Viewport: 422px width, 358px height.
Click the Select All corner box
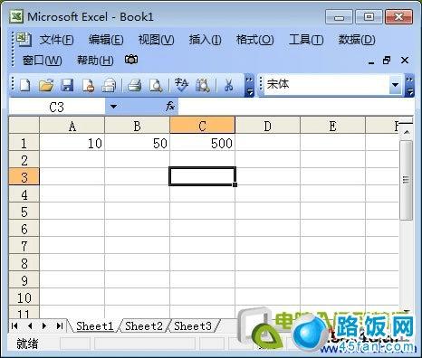coord(24,126)
